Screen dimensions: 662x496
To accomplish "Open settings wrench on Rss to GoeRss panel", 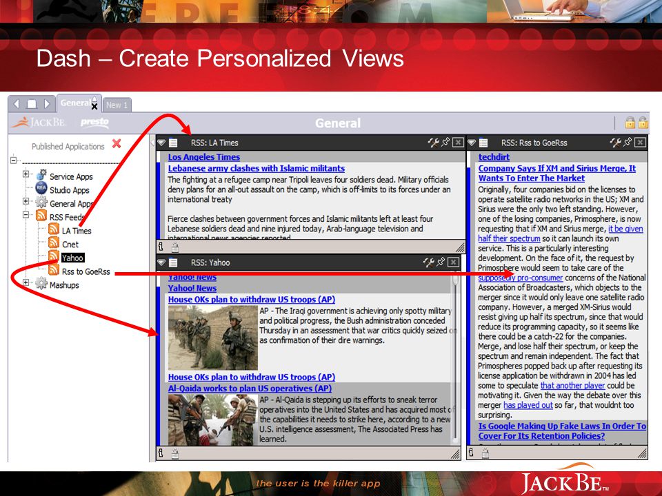I will coord(615,143).
